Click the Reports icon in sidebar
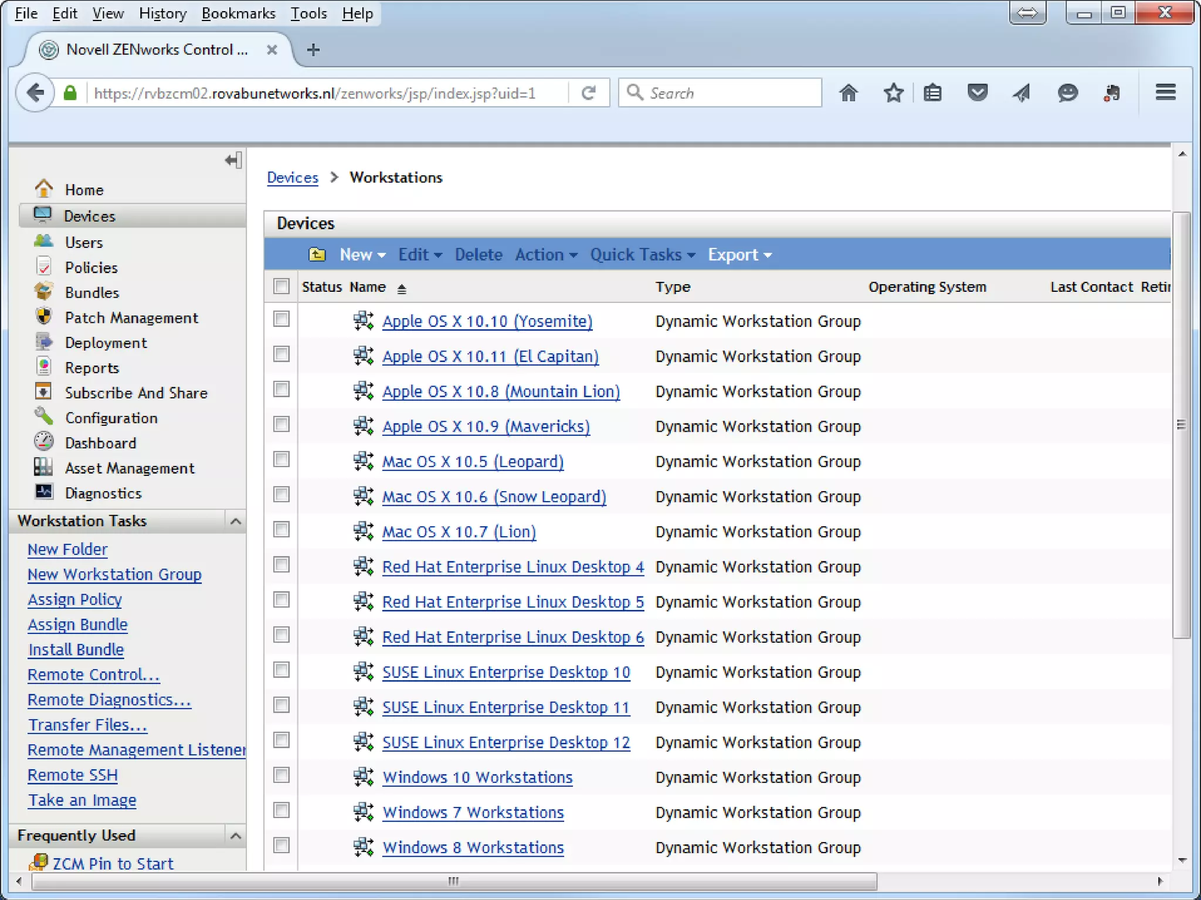This screenshot has width=1201, height=900. click(43, 367)
